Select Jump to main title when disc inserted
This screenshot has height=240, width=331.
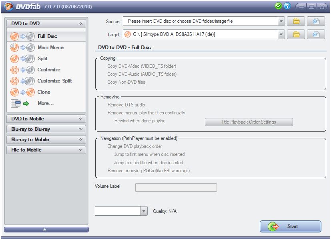[148, 163]
